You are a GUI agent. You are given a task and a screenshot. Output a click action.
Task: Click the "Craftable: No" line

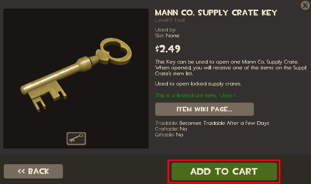pyautogui.click(x=171, y=129)
